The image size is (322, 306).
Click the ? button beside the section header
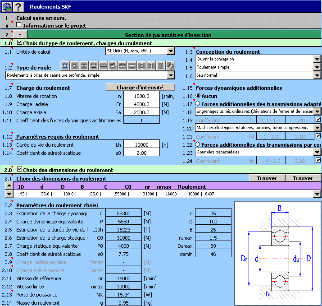(x=7, y=35)
